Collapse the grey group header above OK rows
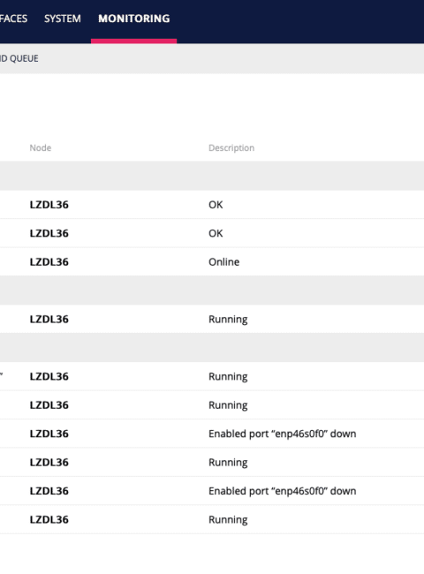The image size is (424, 574). pyautogui.click(x=212, y=176)
